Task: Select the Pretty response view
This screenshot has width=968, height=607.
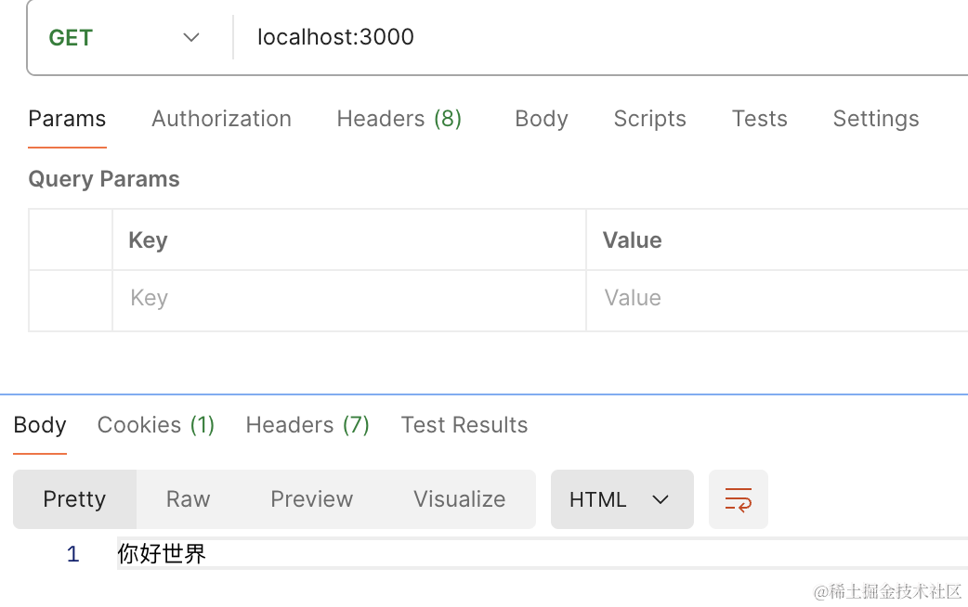Action: click(74, 499)
